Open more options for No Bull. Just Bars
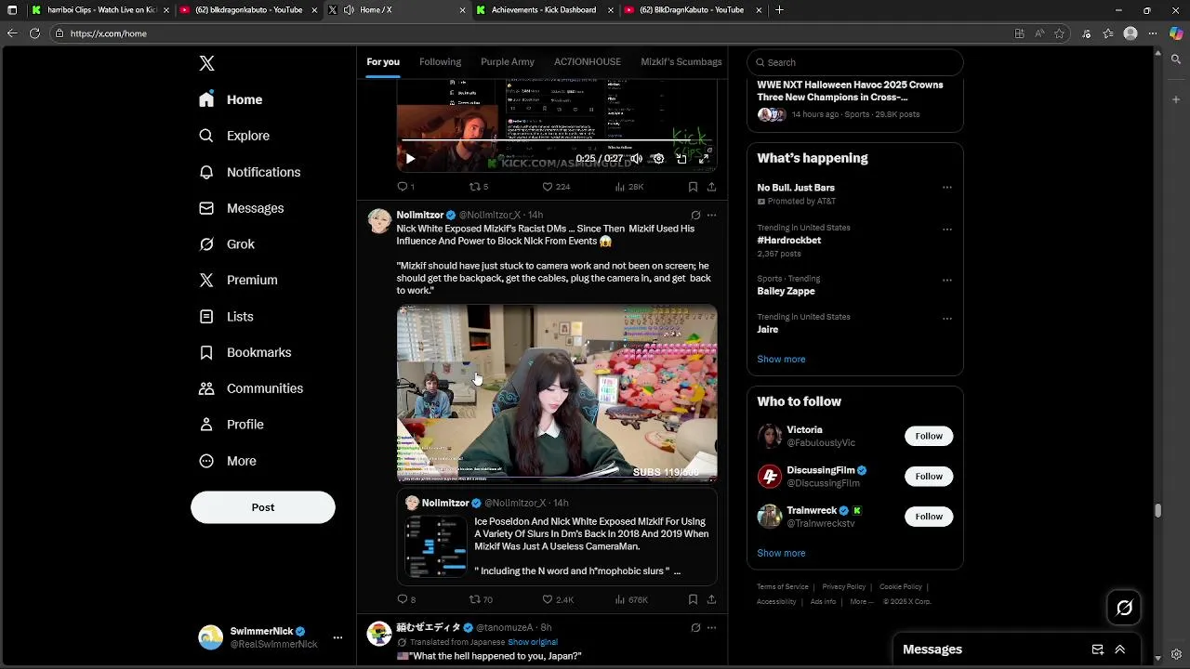Screen dimensions: 1190x669 (x=947, y=188)
